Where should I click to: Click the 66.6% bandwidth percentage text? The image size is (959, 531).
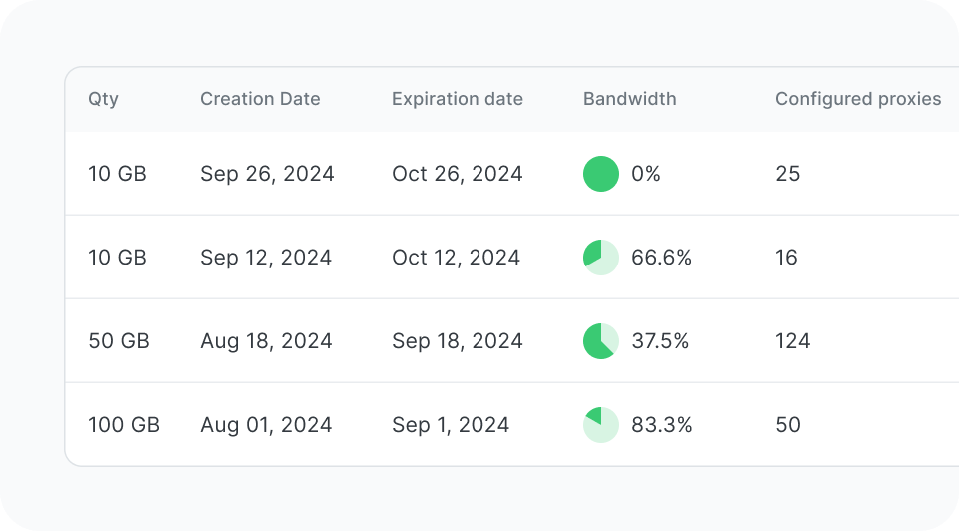click(x=662, y=258)
